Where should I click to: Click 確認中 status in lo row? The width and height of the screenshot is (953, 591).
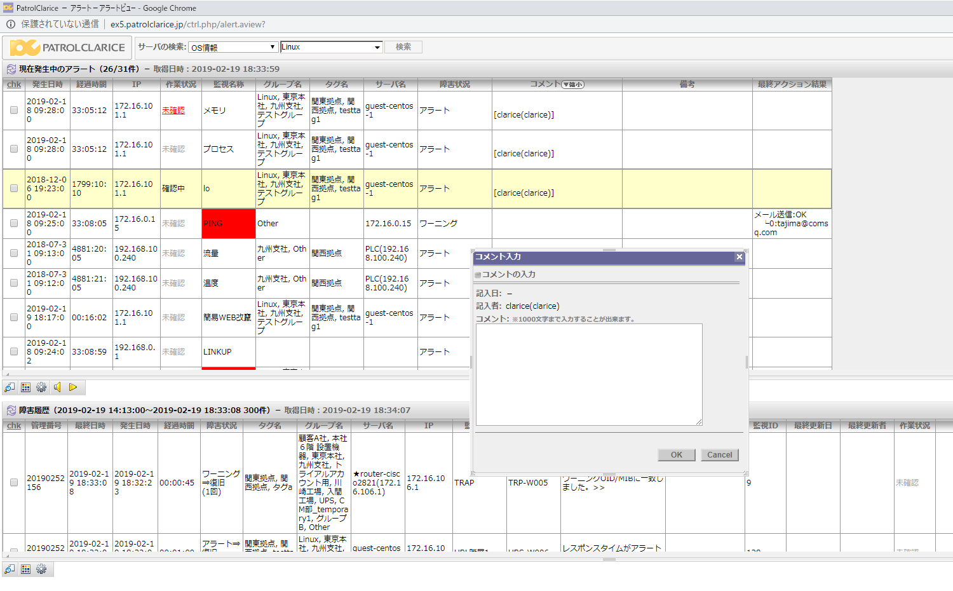(173, 189)
